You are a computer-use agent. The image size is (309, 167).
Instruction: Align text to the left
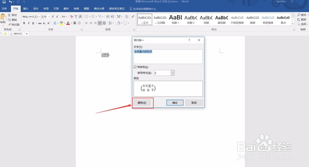pos(86,23)
